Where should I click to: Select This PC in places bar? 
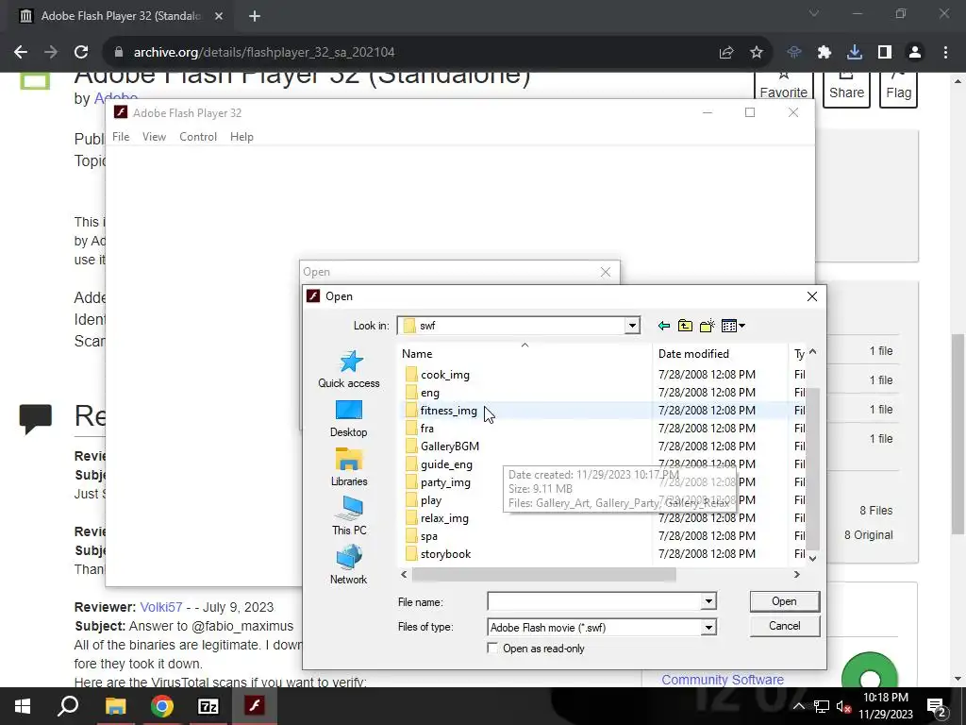pos(349,516)
